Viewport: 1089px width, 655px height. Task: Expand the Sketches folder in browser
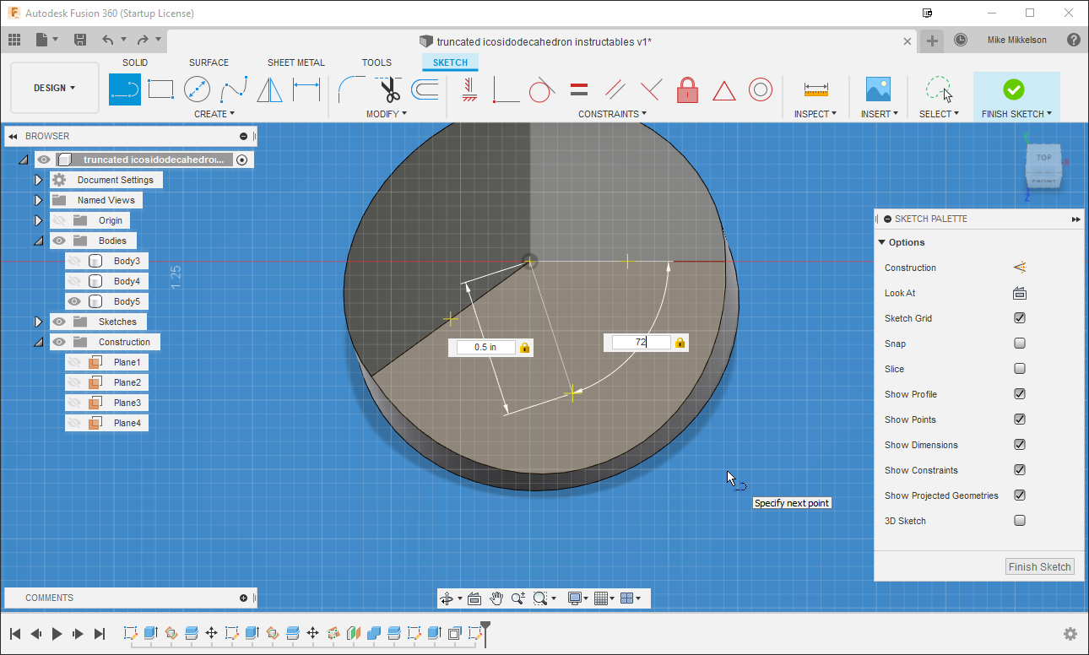(38, 322)
